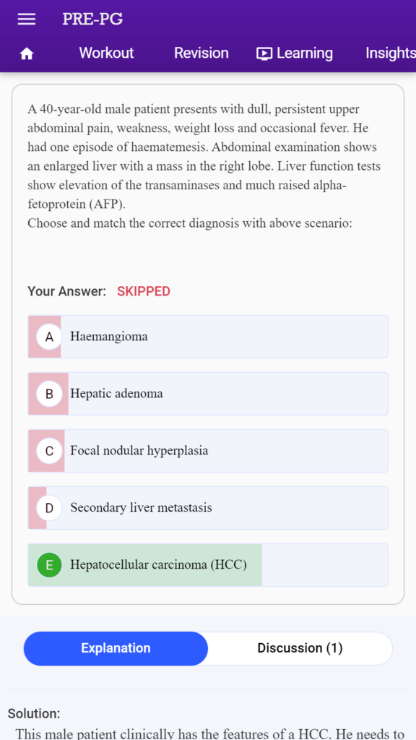Viewport: 416px width, 740px height.
Task: Open the Workout tab
Action: pos(106,53)
